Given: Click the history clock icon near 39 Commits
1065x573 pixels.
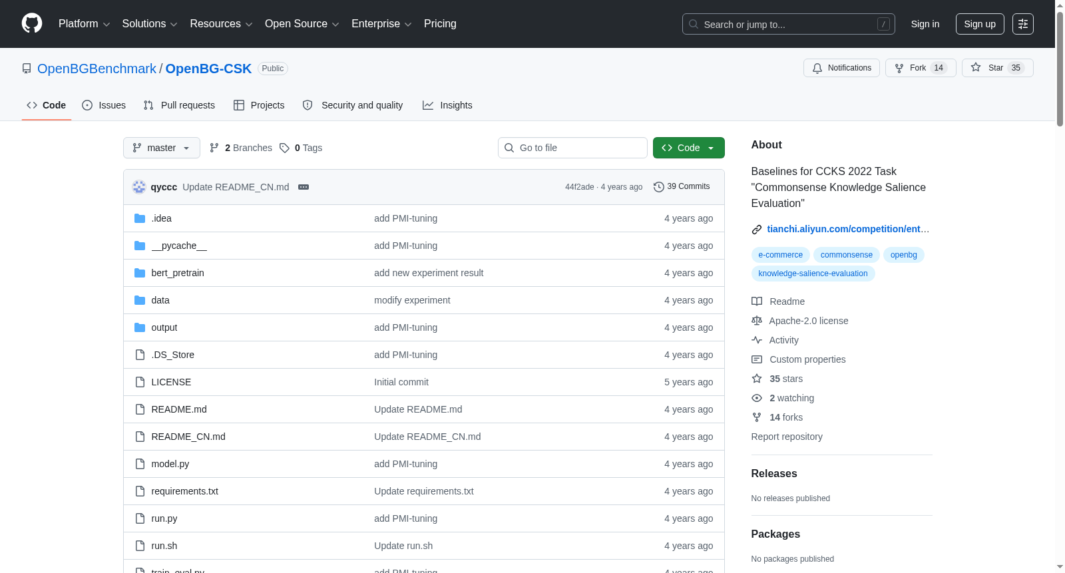Looking at the screenshot, I should pyautogui.click(x=659, y=187).
